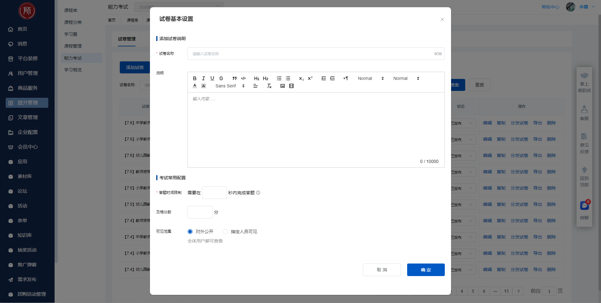
Task: Start an ordered numbered list
Action: click(279, 78)
